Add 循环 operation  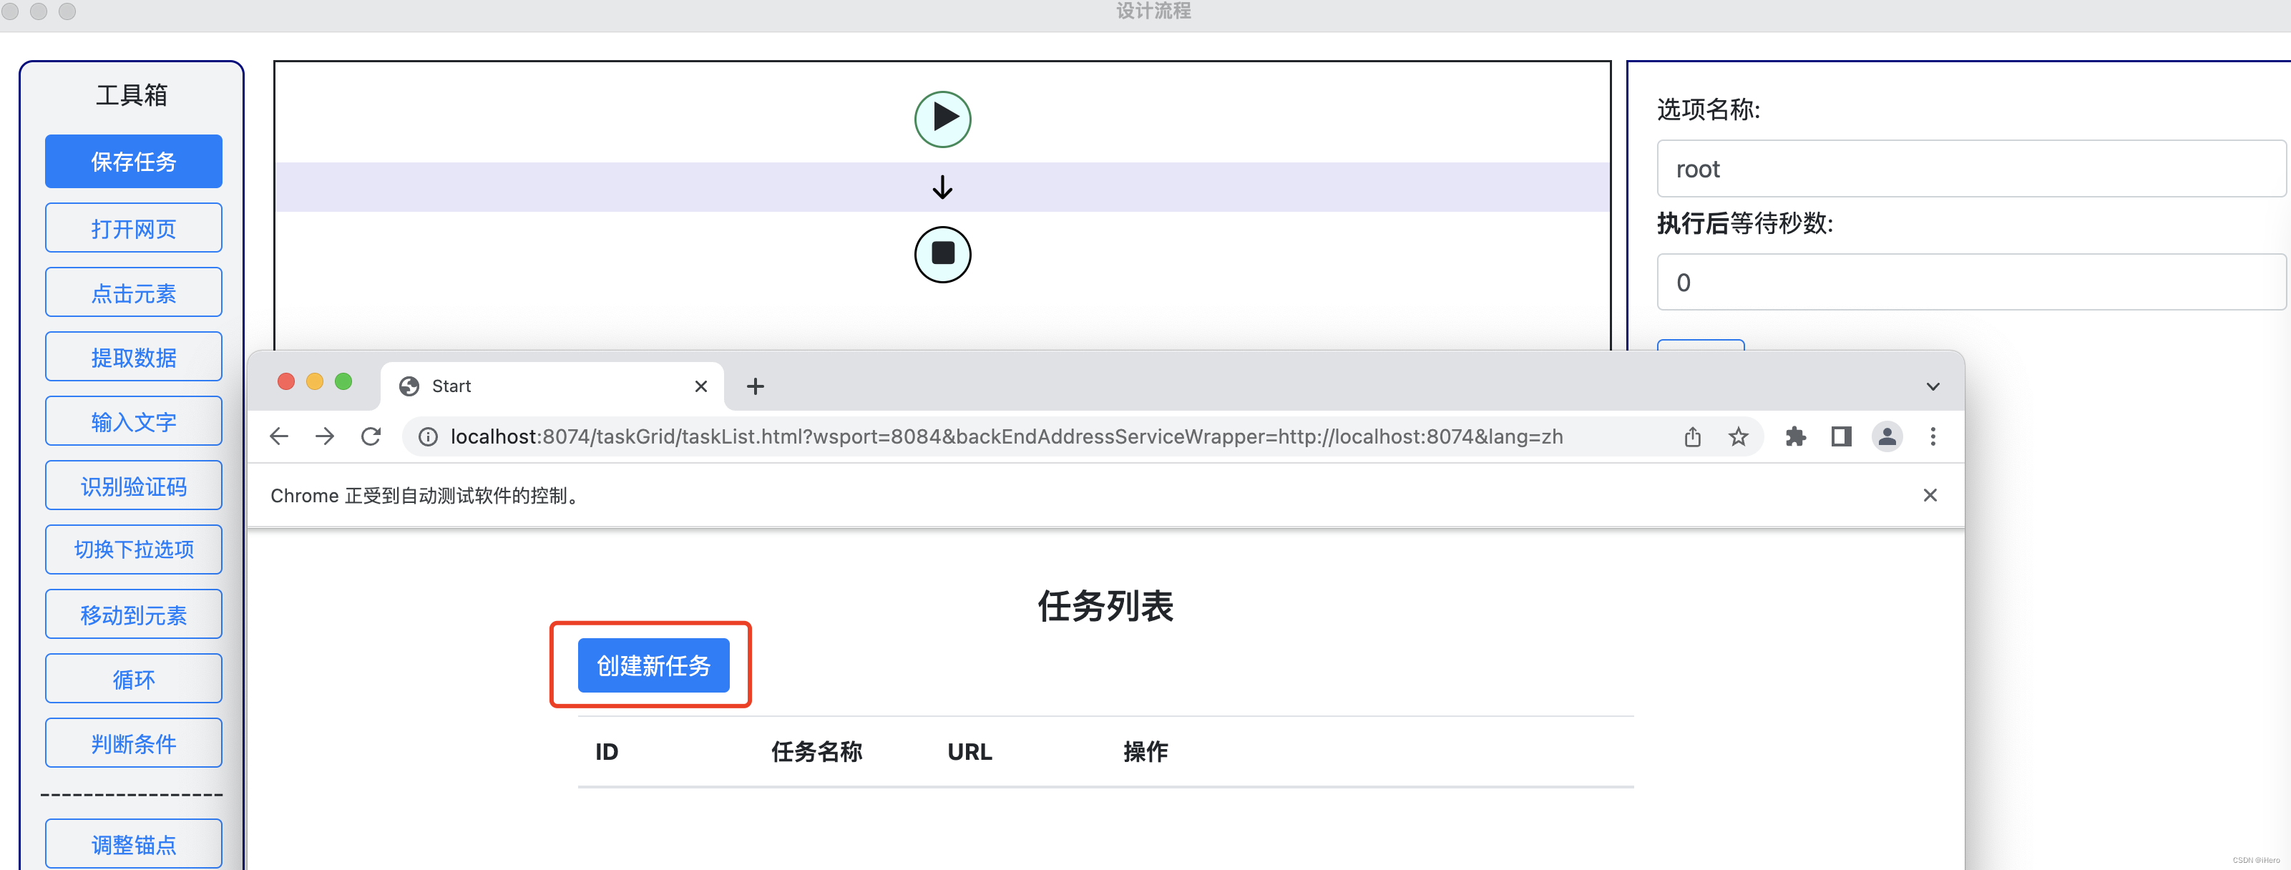pyautogui.click(x=133, y=679)
